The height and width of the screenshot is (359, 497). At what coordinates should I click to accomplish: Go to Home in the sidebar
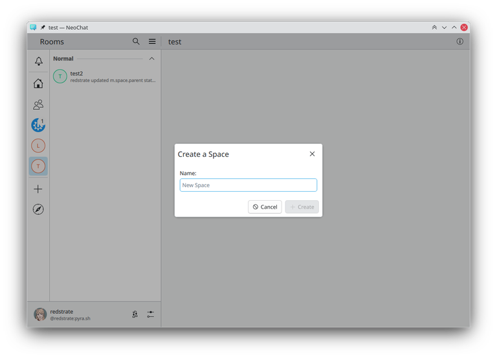pos(38,83)
